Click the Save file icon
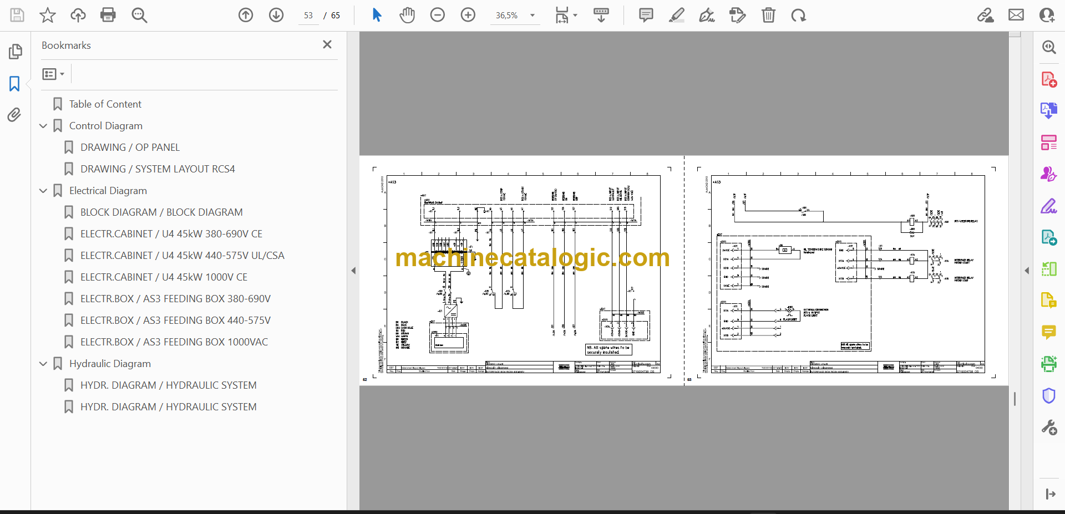The height and width of the screenshot is (514, 1065). (17, 15)
